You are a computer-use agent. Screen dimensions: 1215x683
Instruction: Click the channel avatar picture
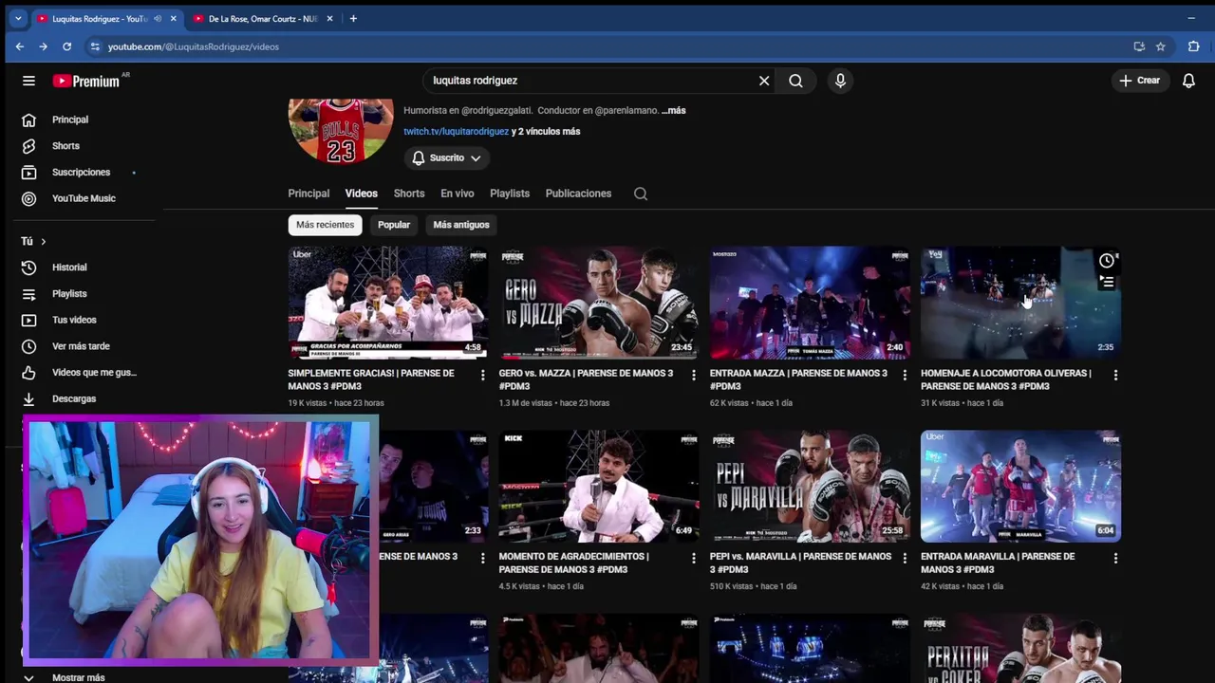coord(341,130)
